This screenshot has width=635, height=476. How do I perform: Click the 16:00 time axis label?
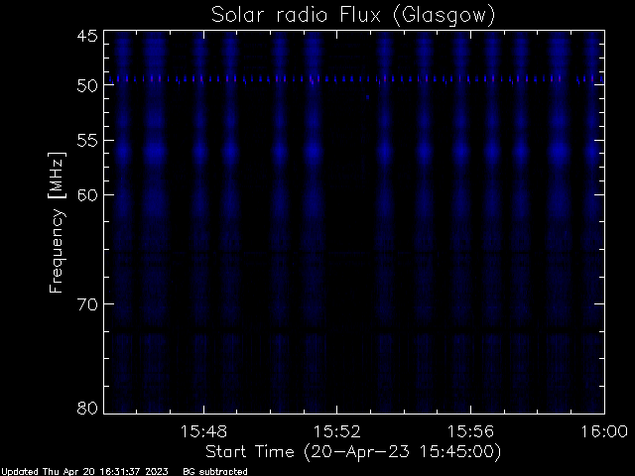604,431
